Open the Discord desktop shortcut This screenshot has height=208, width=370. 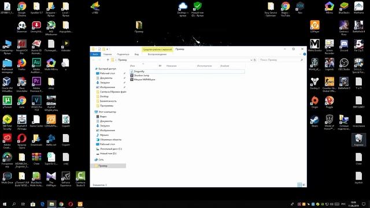pyautogui.click(x=344, y=46)
